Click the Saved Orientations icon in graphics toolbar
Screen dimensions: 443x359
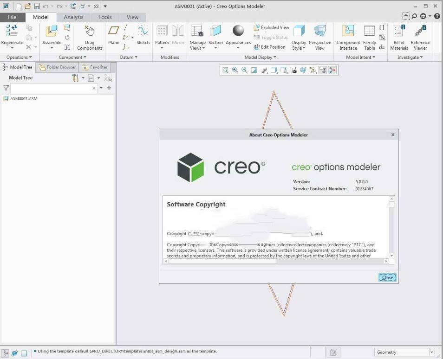(x=284, y=70)
